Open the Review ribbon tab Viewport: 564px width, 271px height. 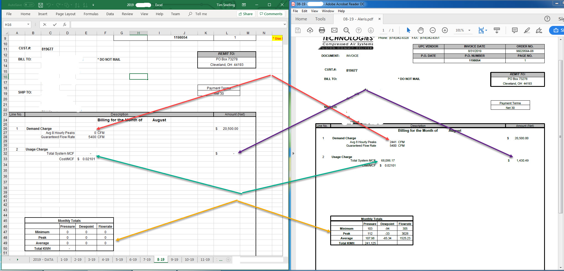[127, 14]
